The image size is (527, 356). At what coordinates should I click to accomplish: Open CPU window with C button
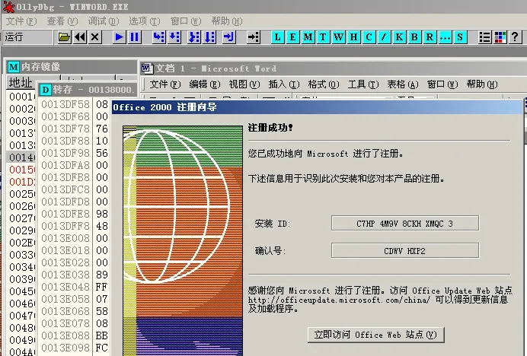[369, 37]
